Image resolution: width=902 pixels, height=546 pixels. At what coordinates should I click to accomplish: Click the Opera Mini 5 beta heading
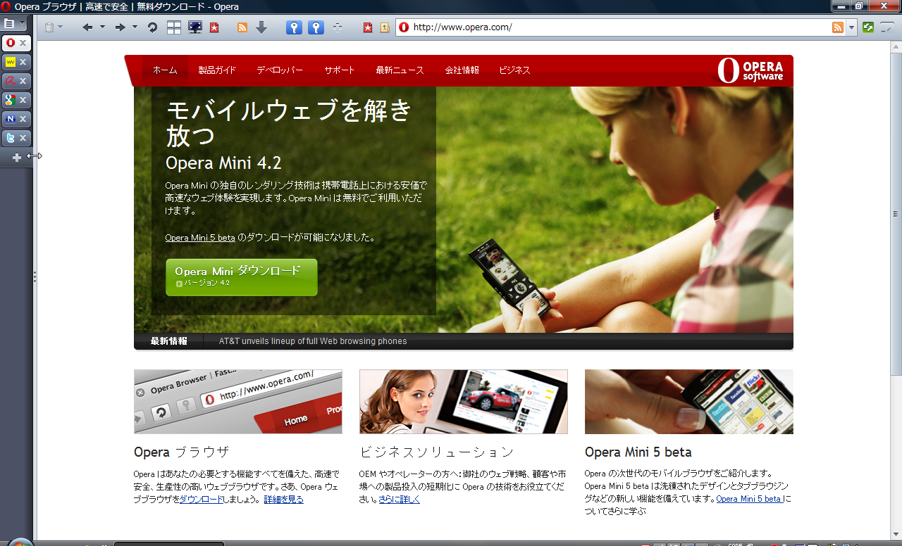(x=638, y=452)
